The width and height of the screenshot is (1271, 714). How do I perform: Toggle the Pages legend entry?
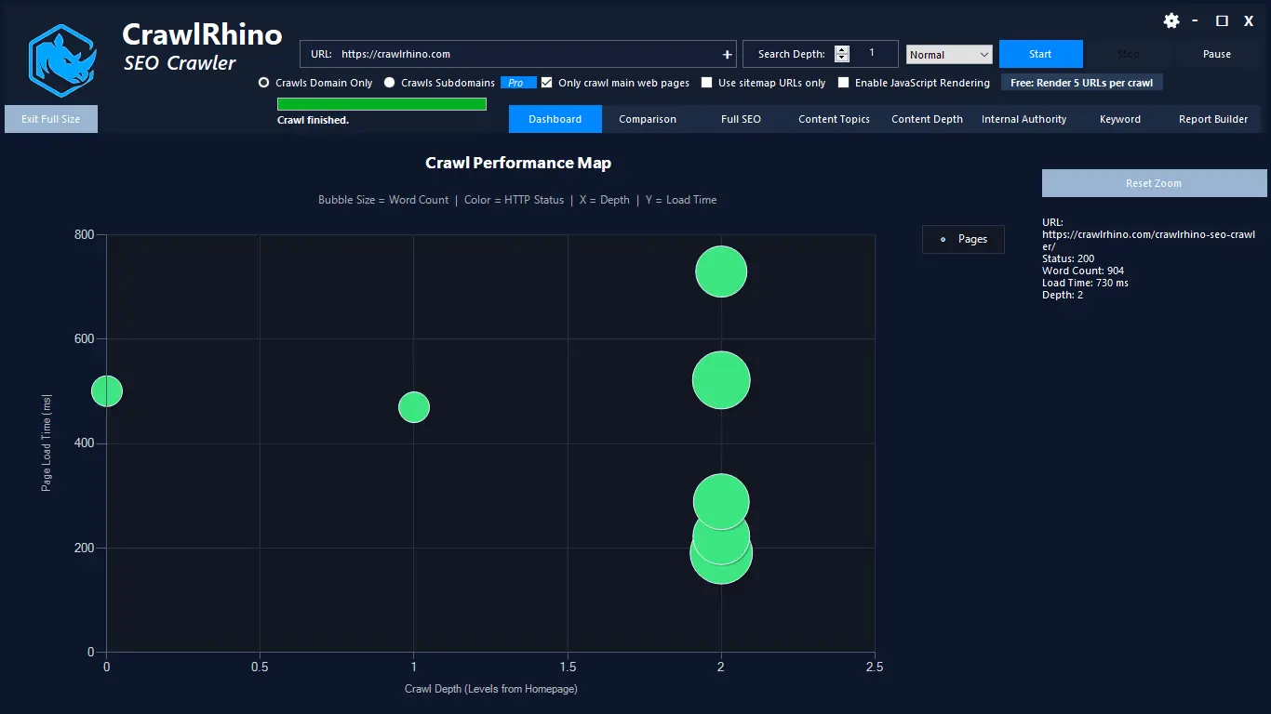pyautogui.click(x=963, y=239)
